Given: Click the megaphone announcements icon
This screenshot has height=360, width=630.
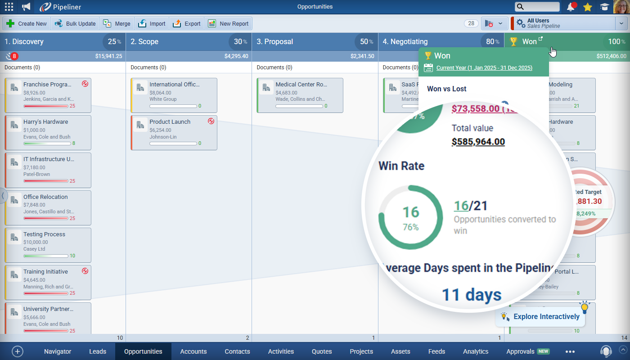Looking at the screenshot, I should 27,7.
